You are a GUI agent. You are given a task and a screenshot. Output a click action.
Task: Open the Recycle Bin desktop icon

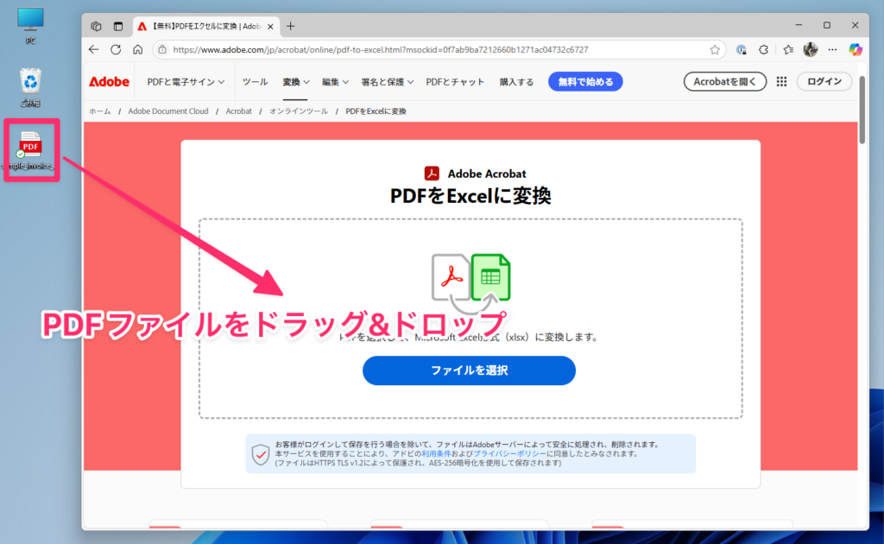pyautogui.click(x=30, y=87)
